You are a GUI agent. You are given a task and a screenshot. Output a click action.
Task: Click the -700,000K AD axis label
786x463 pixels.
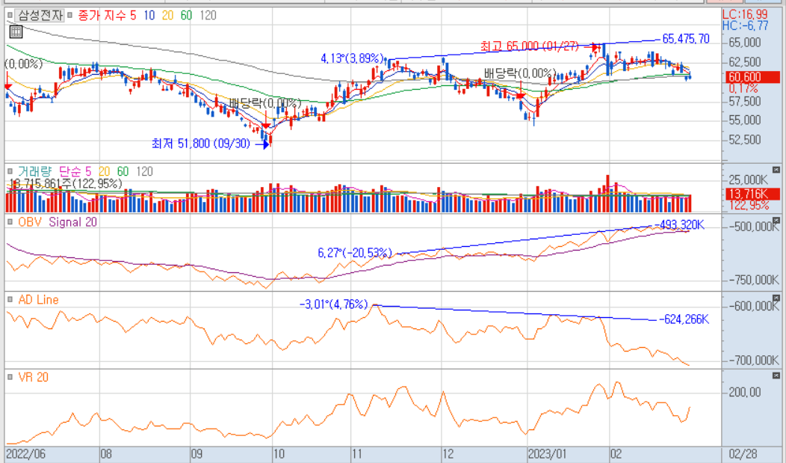[752, 361]
